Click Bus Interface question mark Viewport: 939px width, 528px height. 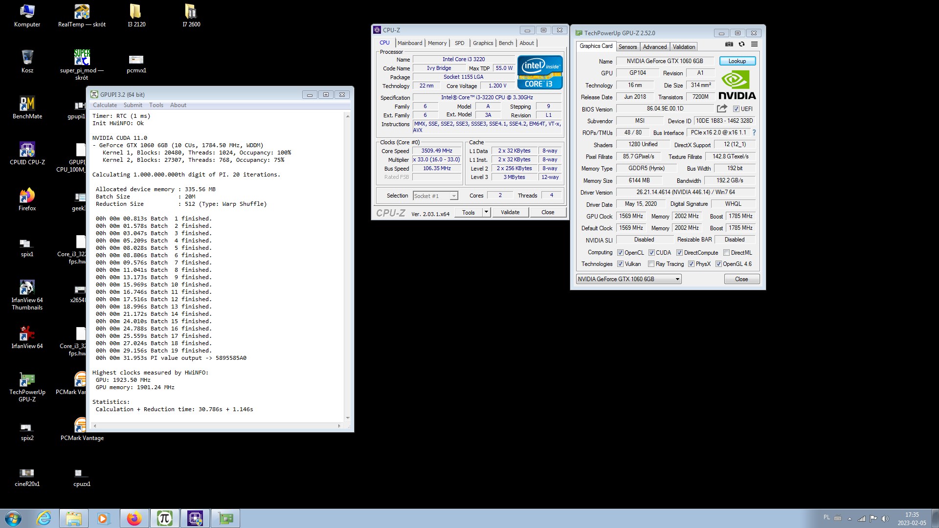coord(754,132)
